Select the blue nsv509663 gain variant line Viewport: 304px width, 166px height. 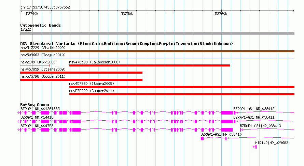pyautogui.click(x=157, y=58)
